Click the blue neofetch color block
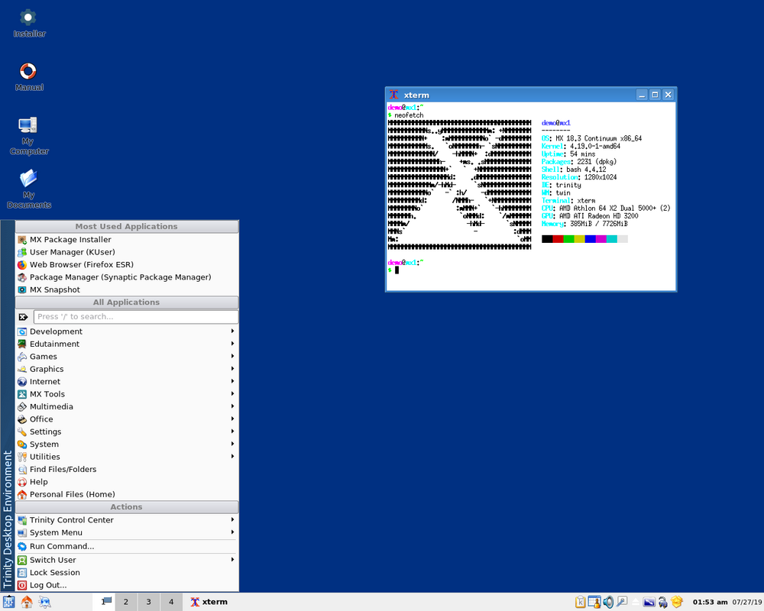The image size is (764, 611). click(590, 239)
